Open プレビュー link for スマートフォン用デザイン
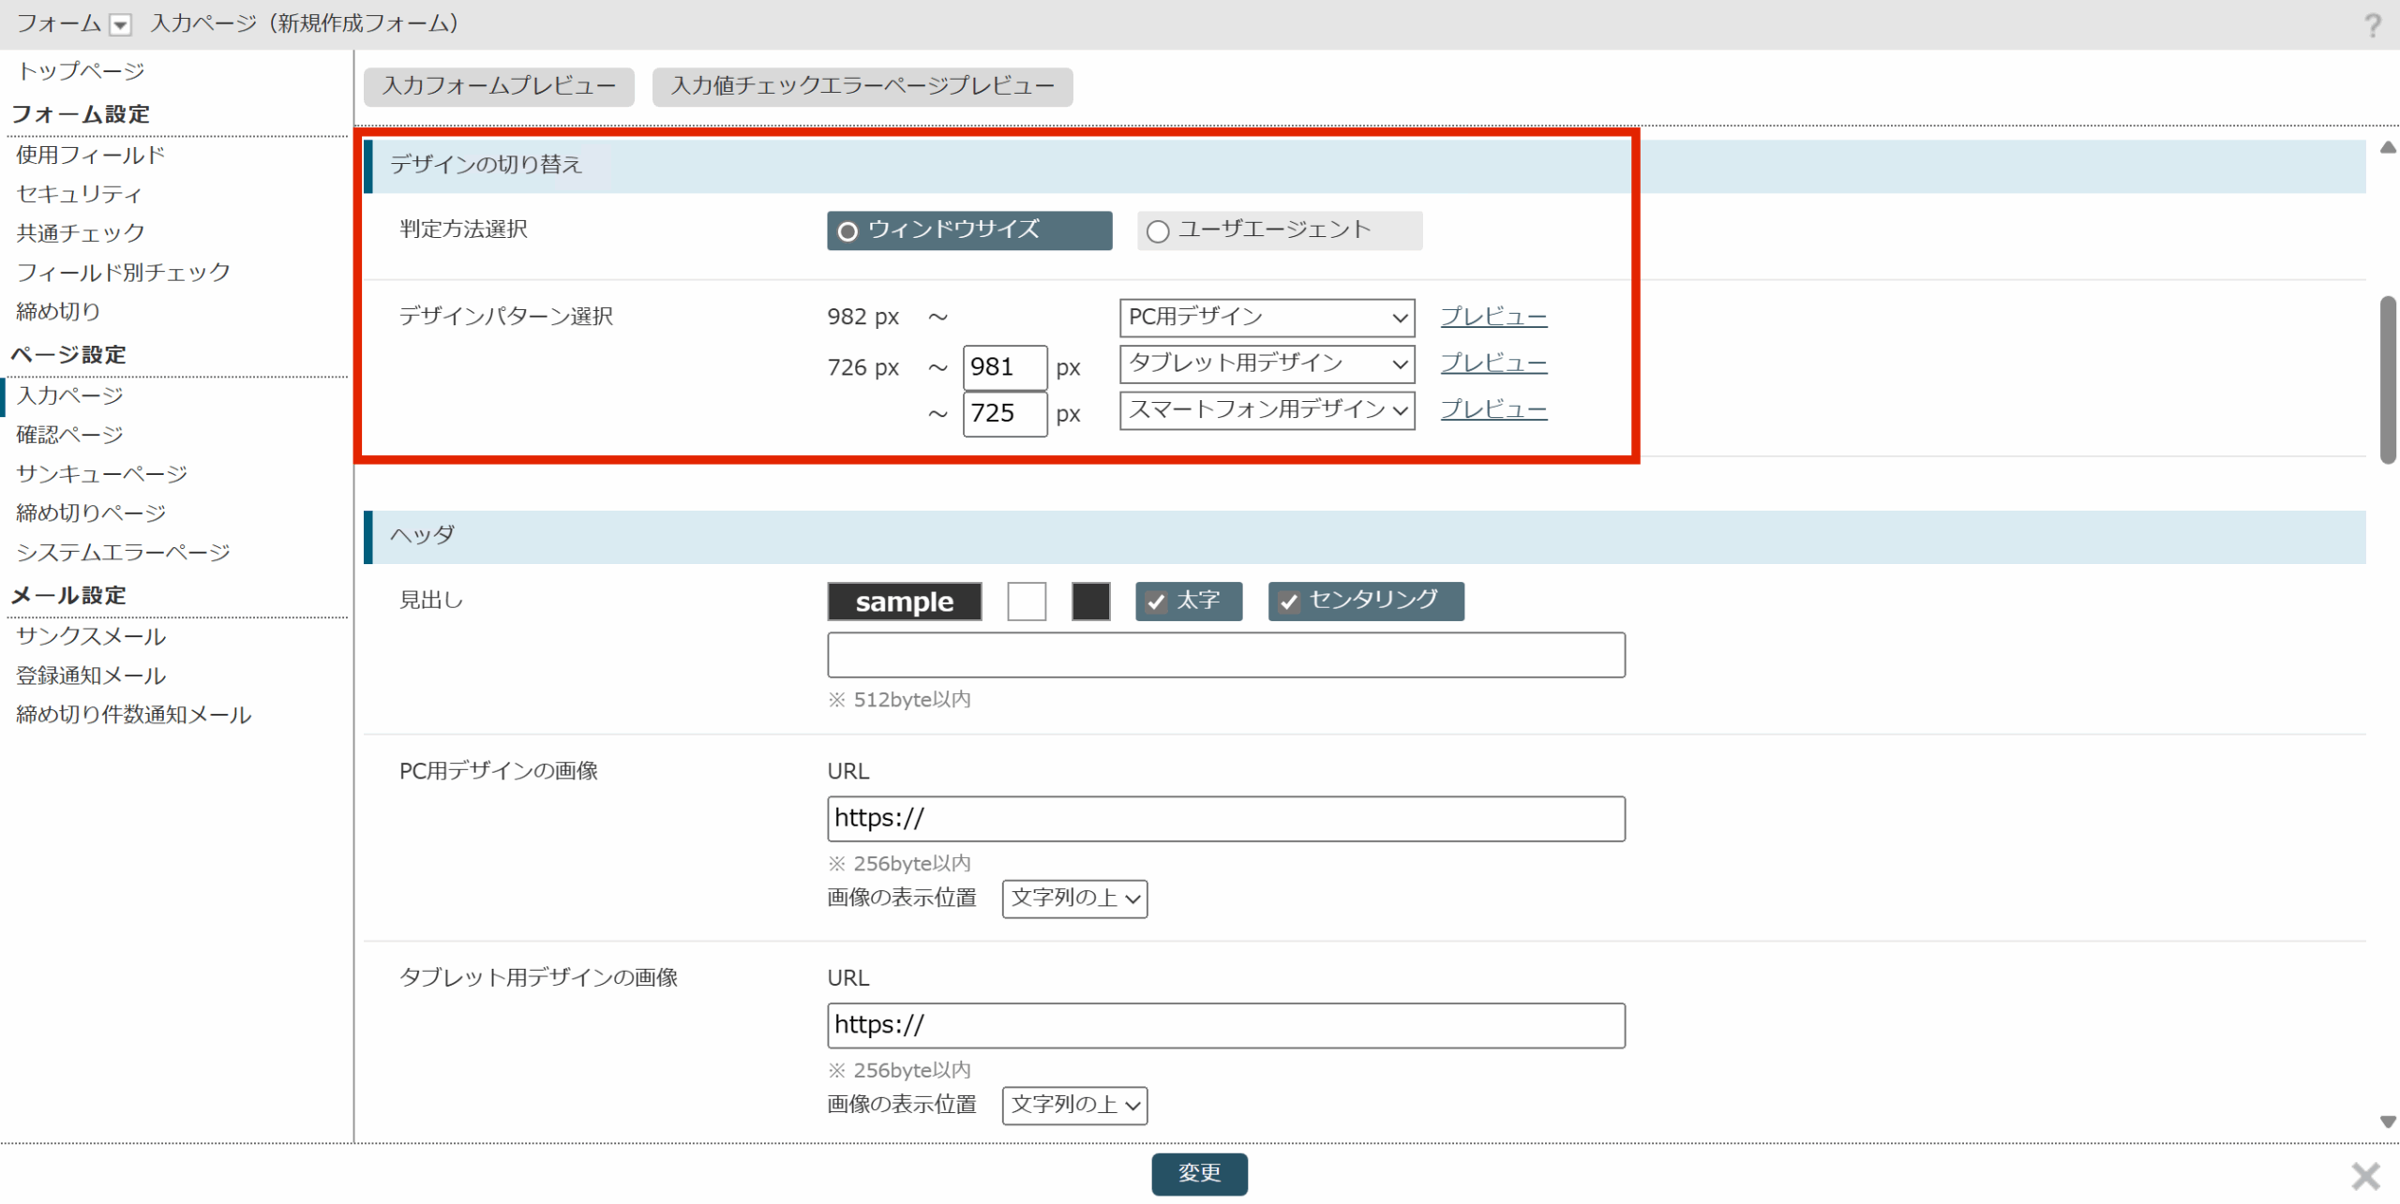The image size is (2400, 1204). pyautogui.click(x=1493, y=409)
